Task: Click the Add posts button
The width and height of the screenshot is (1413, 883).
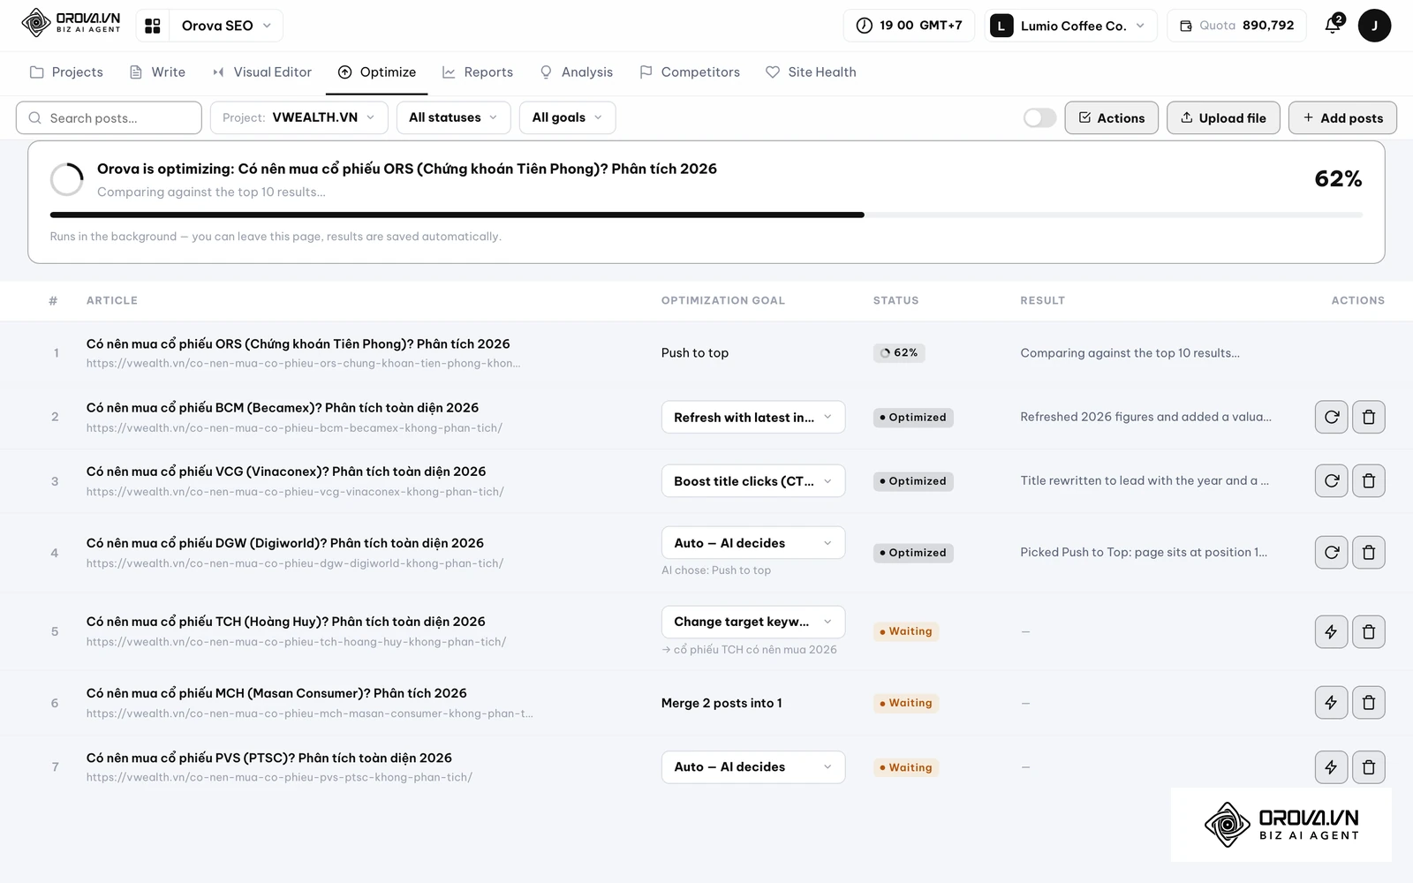Action: click(1342, 117)
